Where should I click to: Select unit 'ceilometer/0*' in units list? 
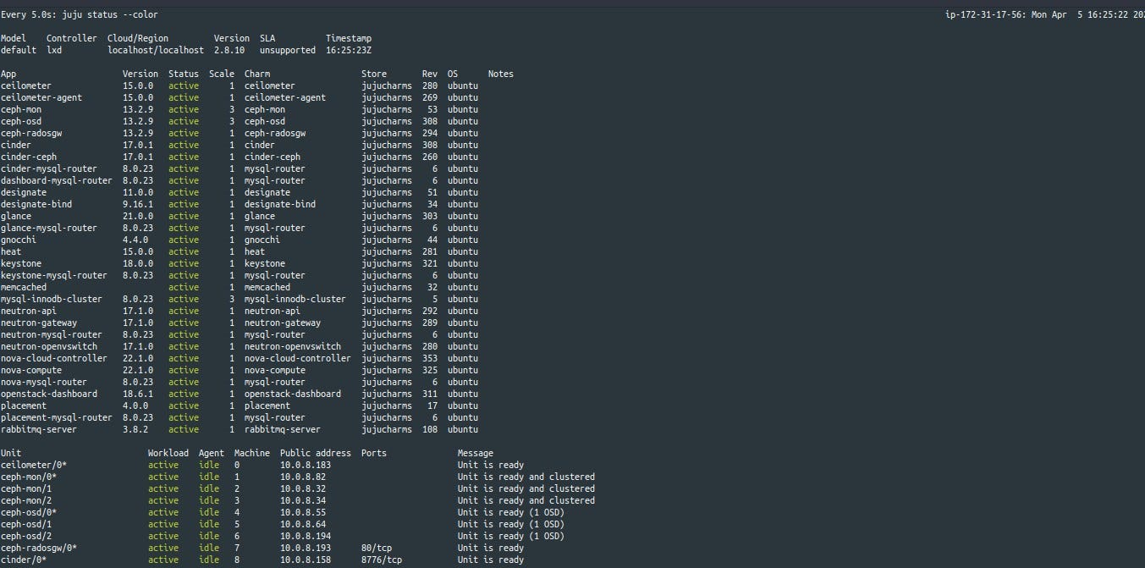click(34, 465)
